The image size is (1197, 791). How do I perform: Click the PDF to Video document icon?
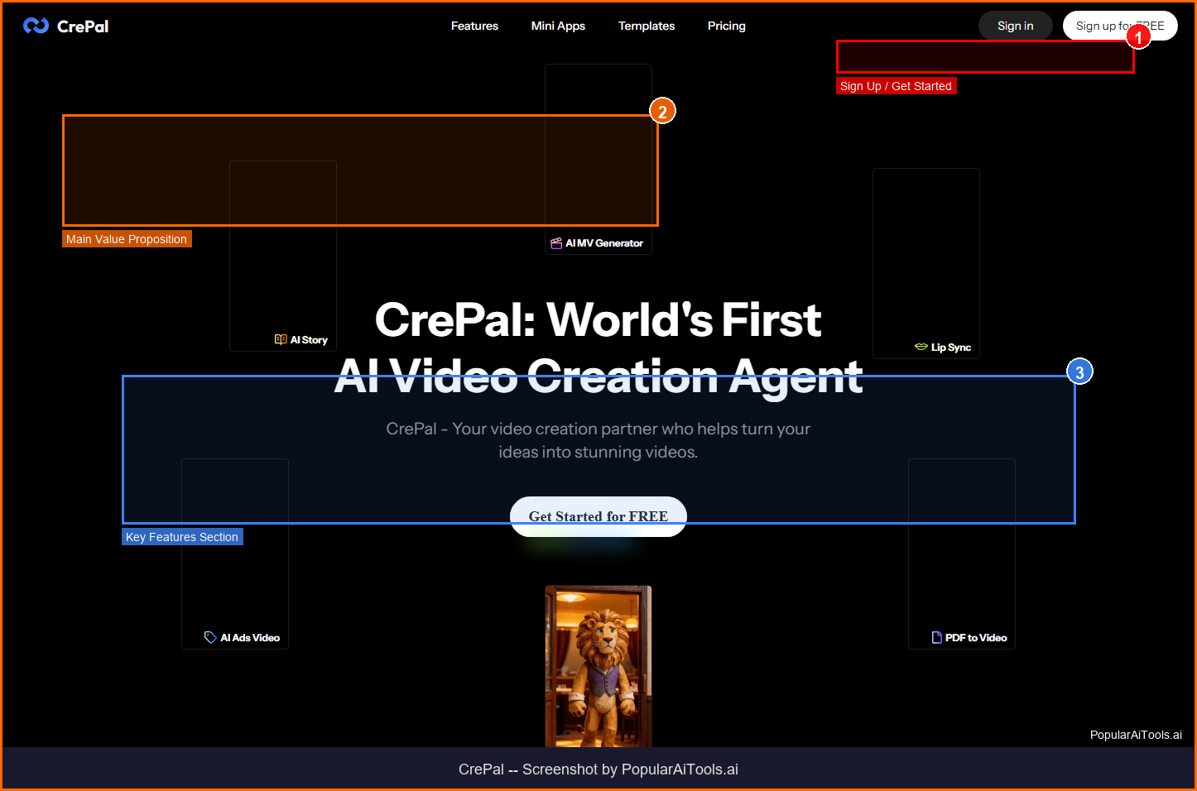coord(936,638)
